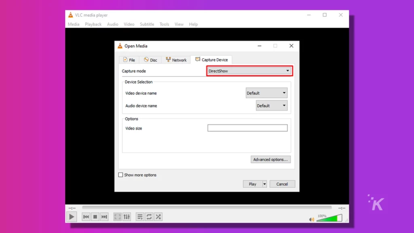The height and width of the screenshot is (233, 414).
Task: Open the Video menu
Action: click(129, 24)
